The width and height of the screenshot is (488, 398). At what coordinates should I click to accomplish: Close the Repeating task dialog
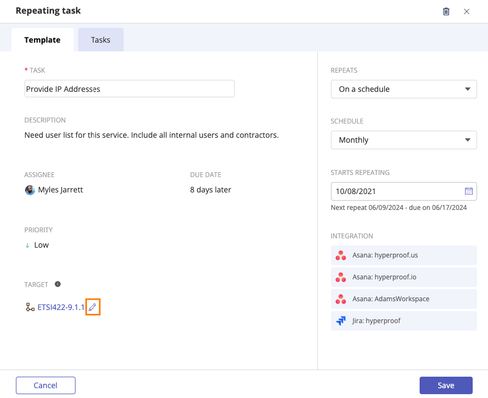(466, 11)
